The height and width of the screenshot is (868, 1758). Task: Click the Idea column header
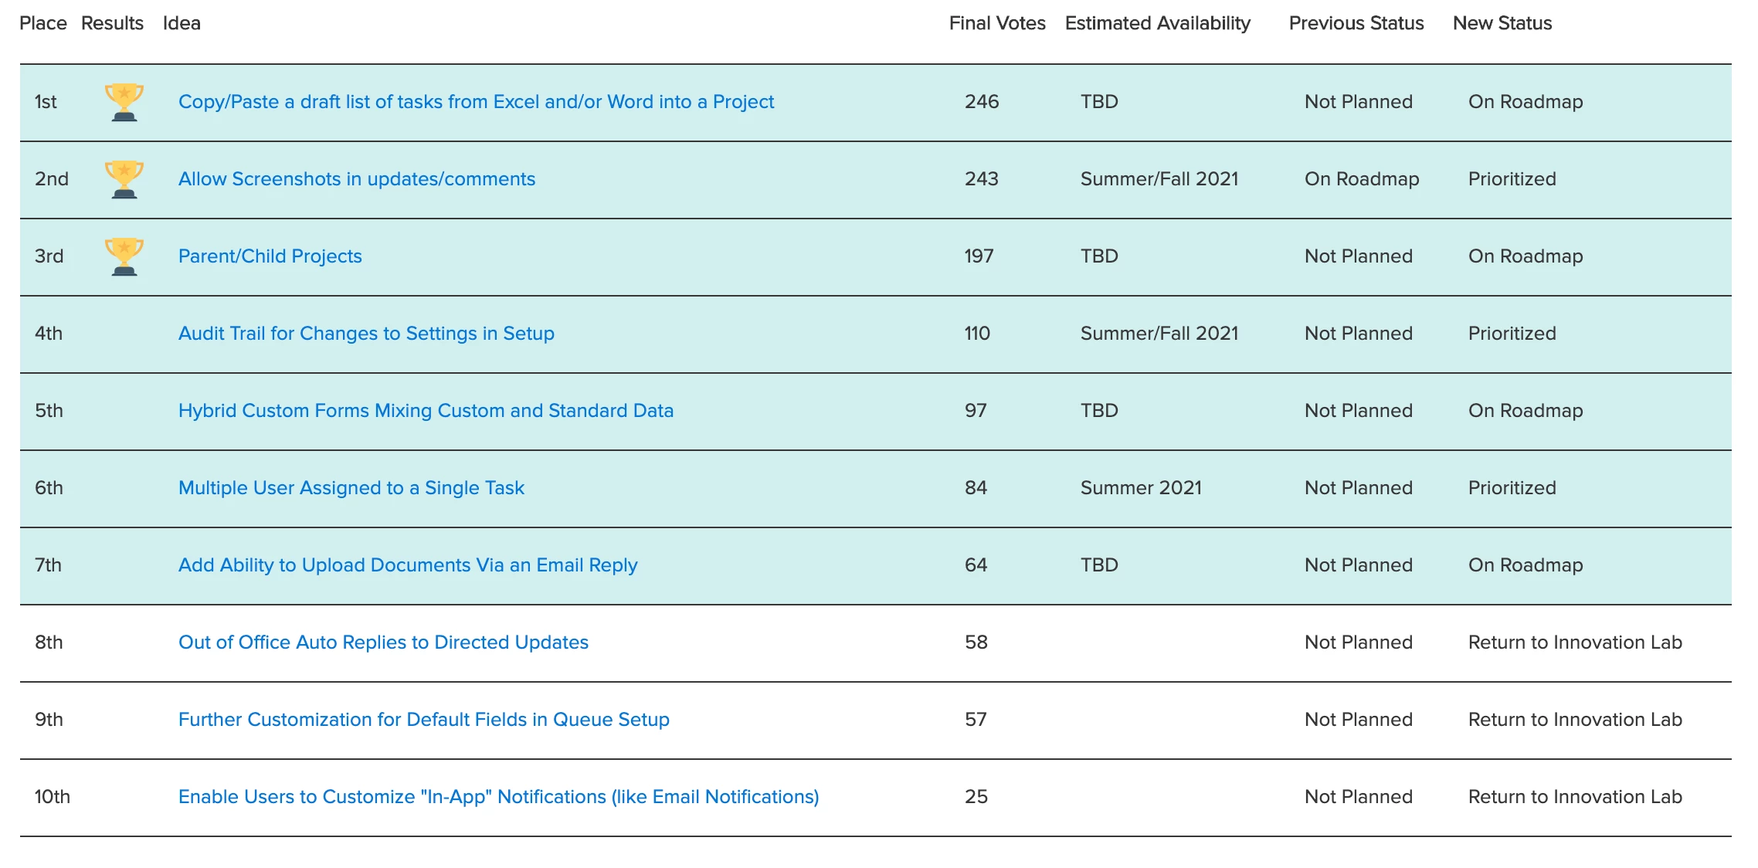click(x=182, y=23)
